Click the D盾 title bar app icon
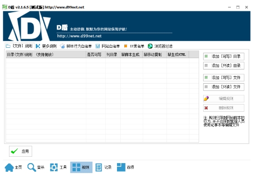The image size is (253, 179). coord(5,7)
